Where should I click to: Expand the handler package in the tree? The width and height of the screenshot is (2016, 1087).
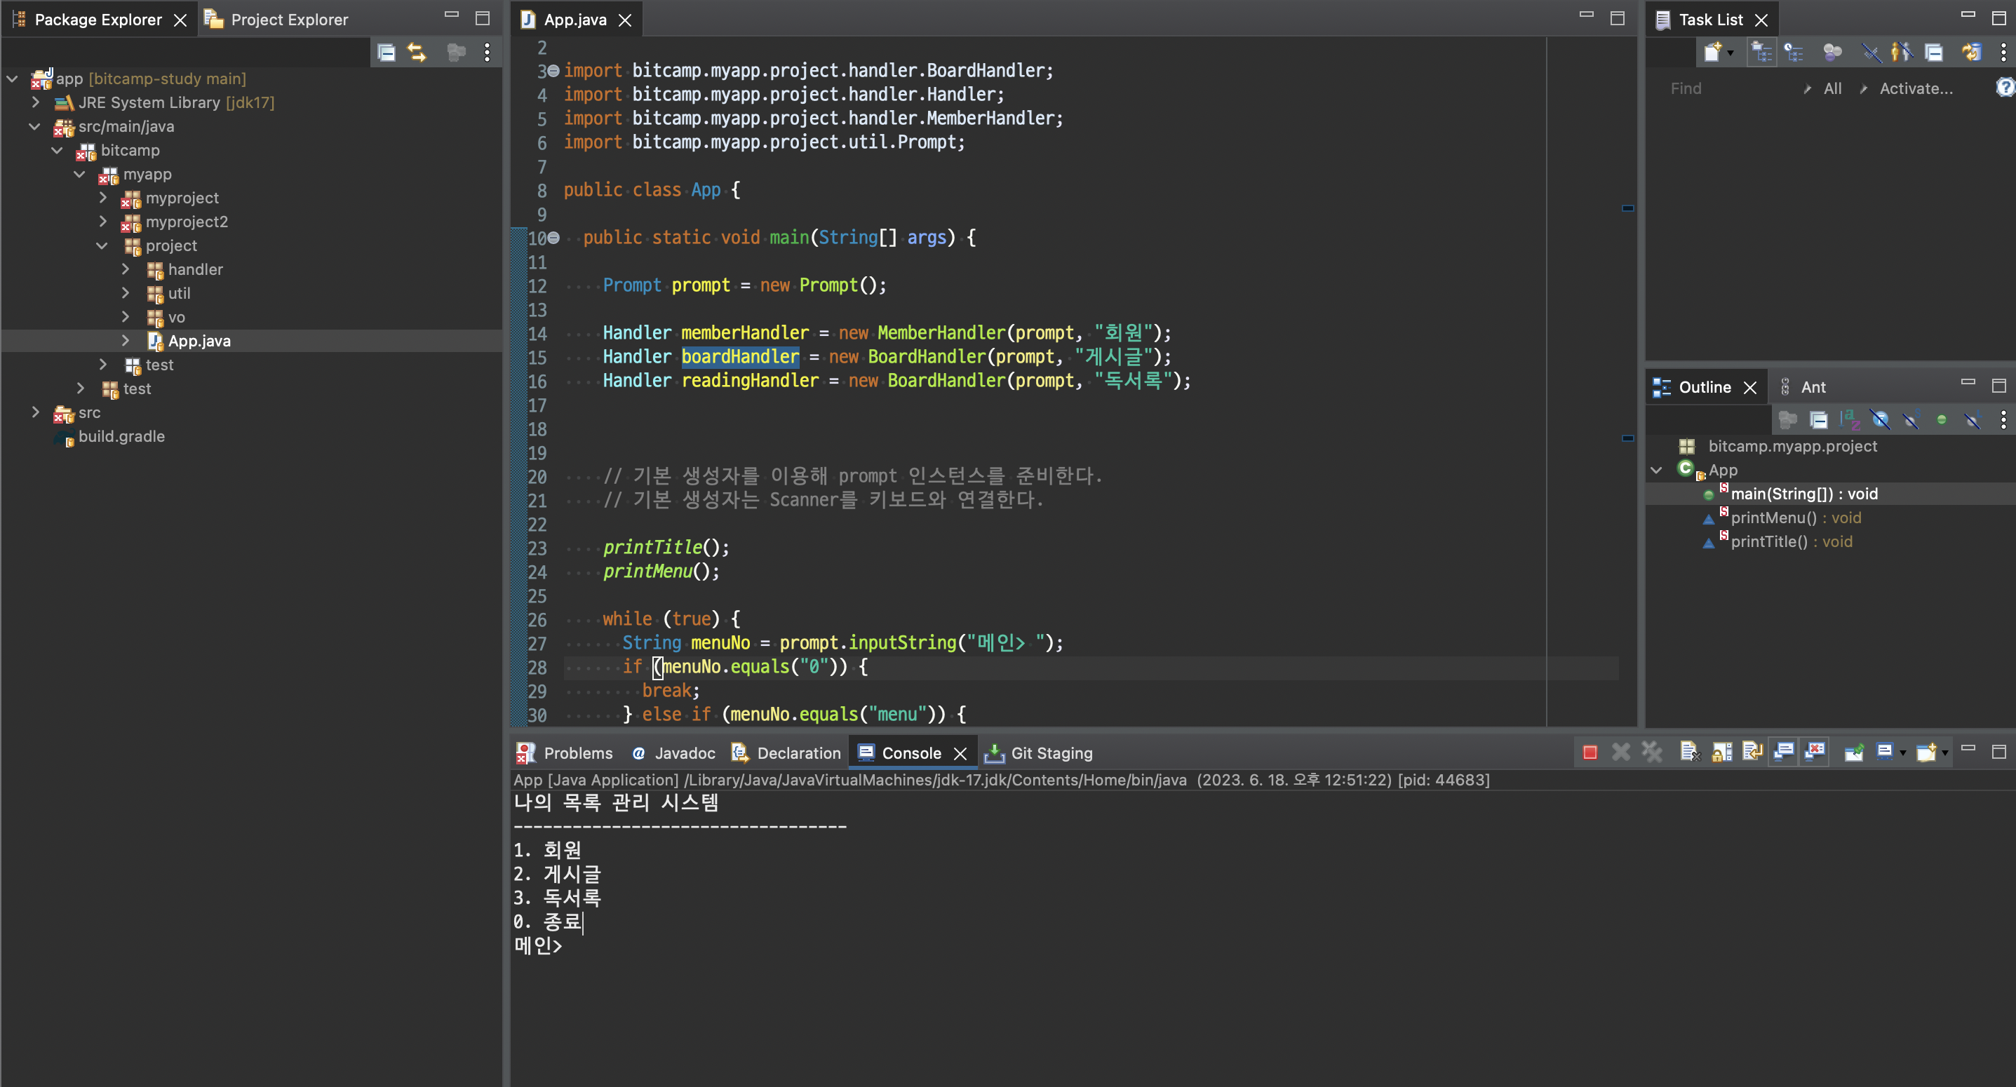[126, 269]
